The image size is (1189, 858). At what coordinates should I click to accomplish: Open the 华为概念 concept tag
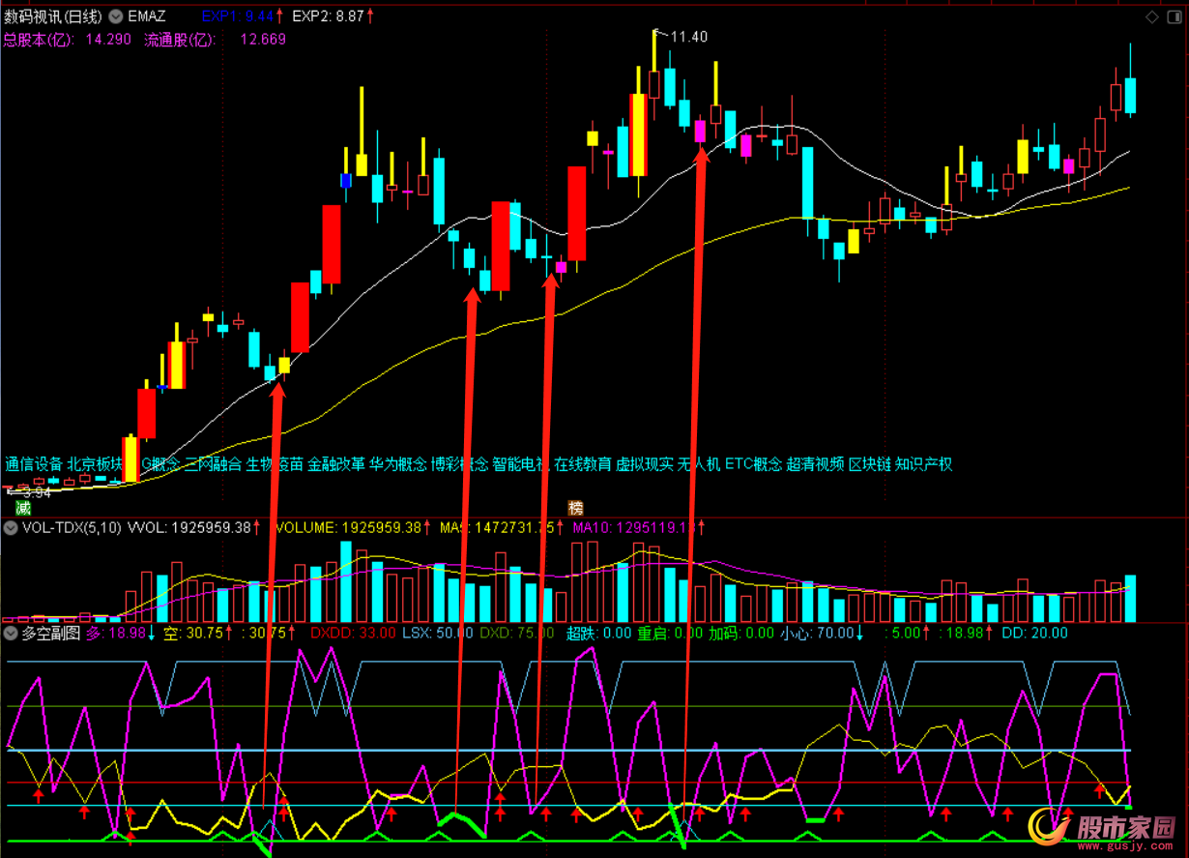coord(398,464)
